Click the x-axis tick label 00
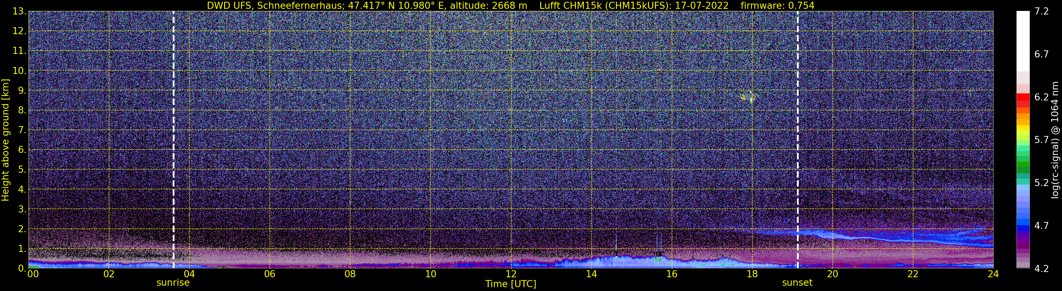This screenshot has height=291, width=1062. (33, 274)
